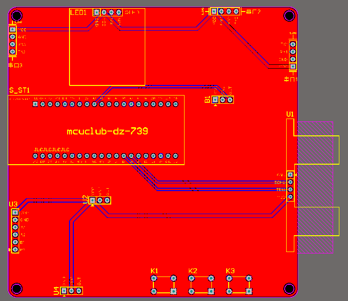
Task: Click the TRIG pin label on U1
Action: point(281,190)
